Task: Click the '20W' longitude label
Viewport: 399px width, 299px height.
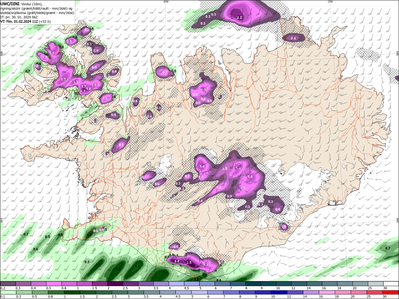Action: click(166, 2)
